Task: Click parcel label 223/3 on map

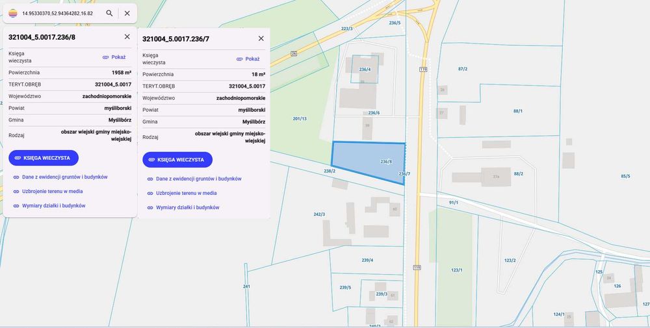Action: click(346, 29)
